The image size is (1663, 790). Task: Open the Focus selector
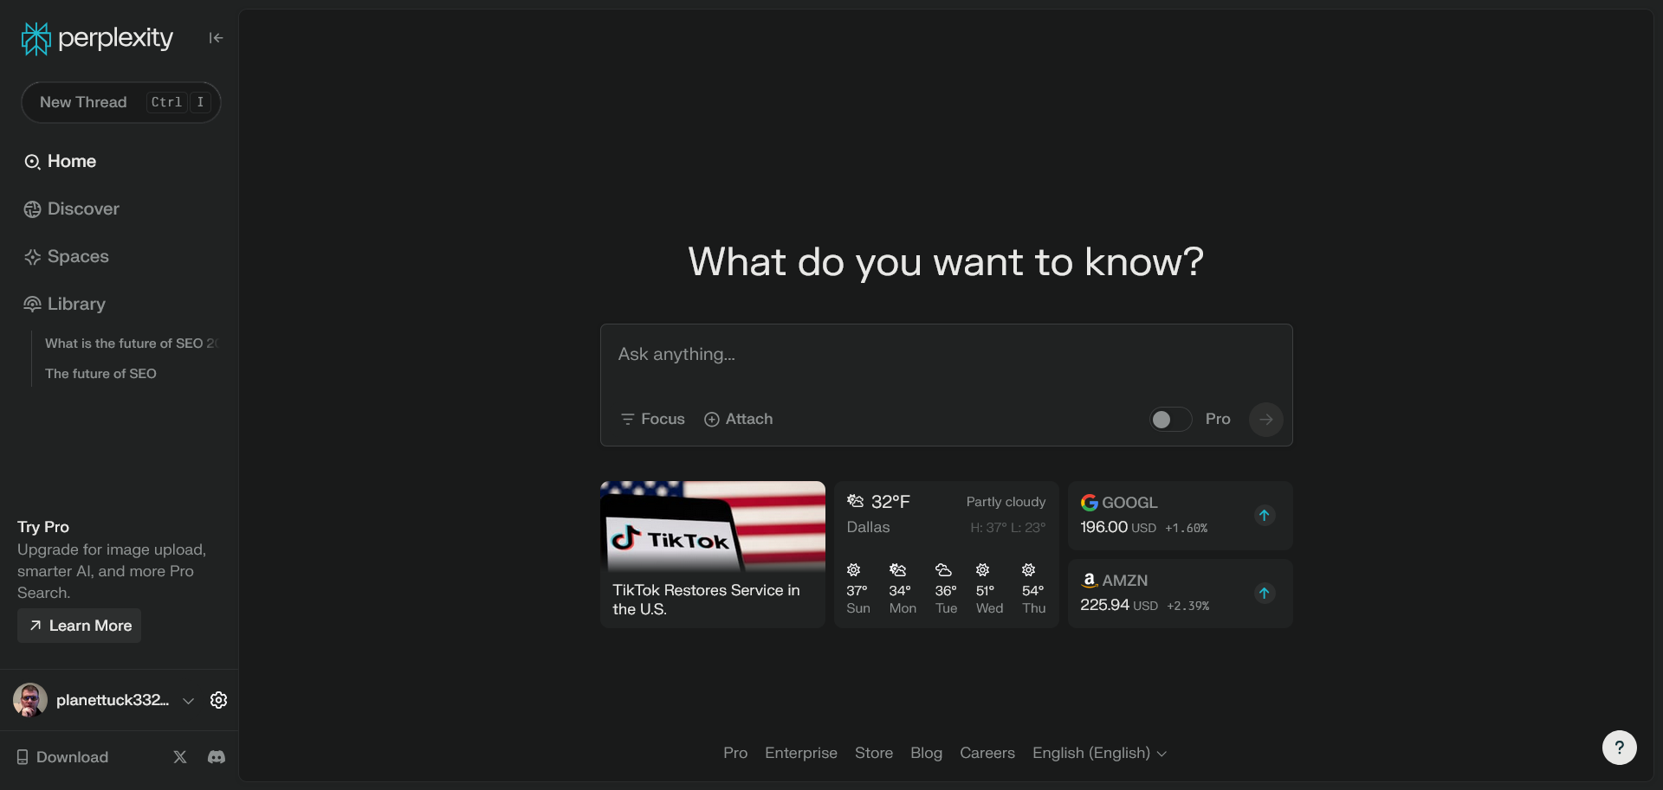(x=653, y=420)
